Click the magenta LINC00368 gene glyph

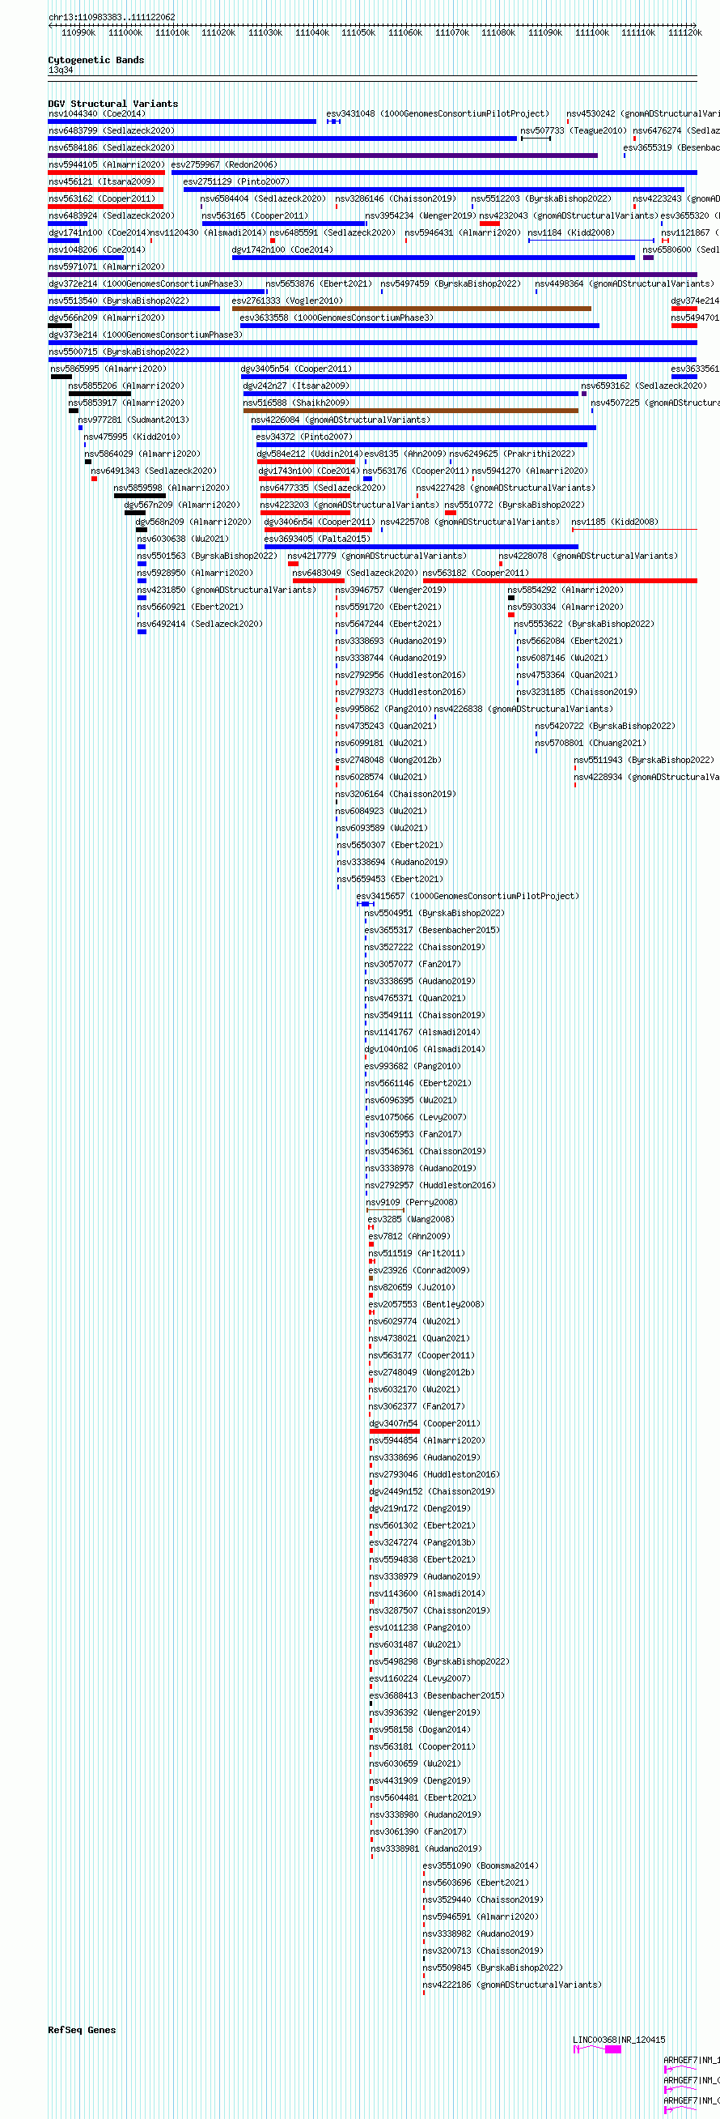[x=598, y=2049]
